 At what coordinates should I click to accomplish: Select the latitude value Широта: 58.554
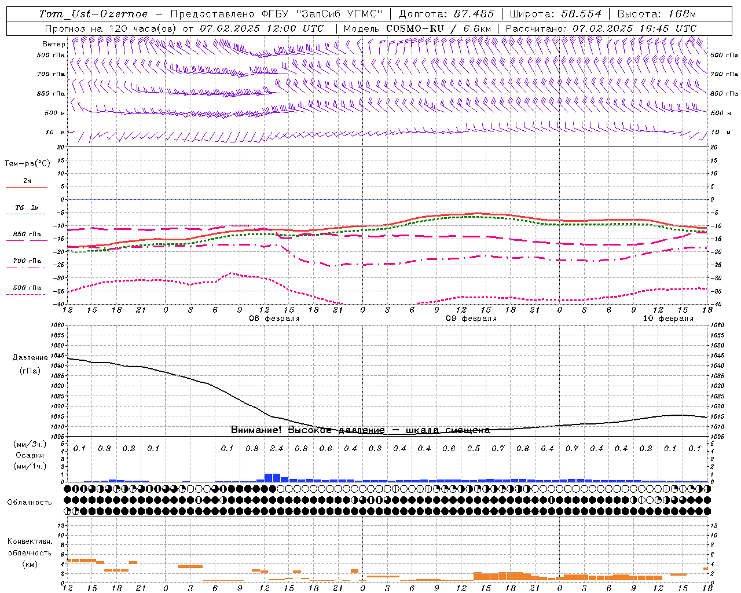555,14
